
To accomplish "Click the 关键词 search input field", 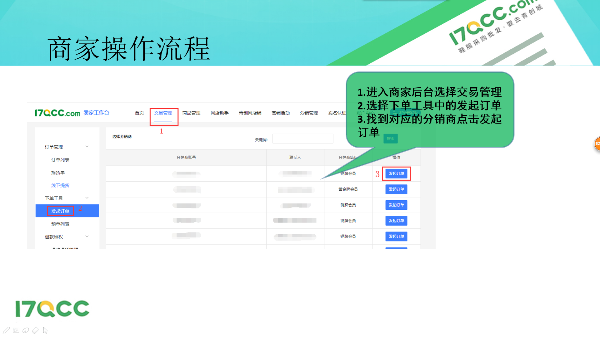I will pos(302,139).
